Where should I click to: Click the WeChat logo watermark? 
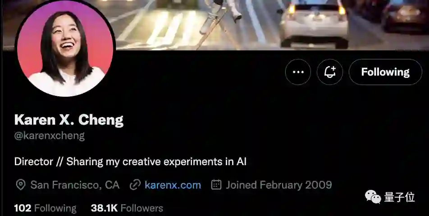pyautogui.click(x=373, y=197)
